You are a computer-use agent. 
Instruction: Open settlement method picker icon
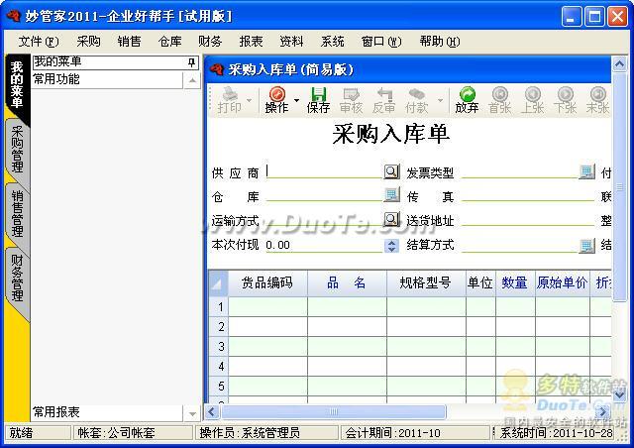pos(586,245)
